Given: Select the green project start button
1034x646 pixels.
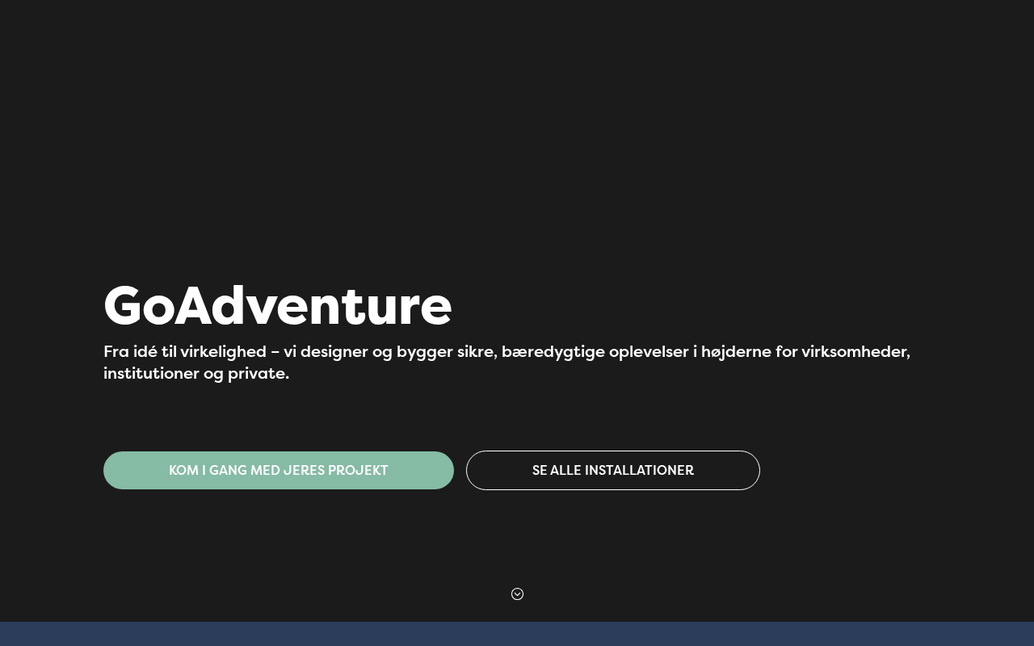Looking at the screenshot, I should (x=279, y=470).
